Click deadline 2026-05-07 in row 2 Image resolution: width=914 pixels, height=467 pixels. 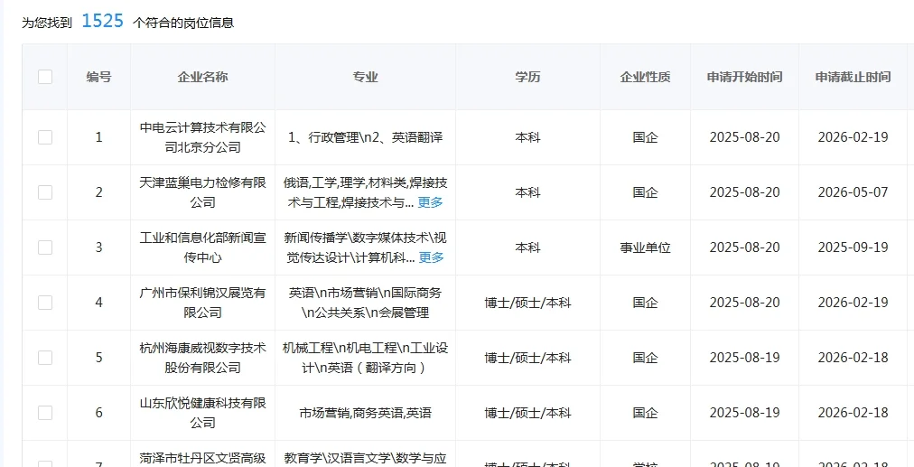coord(853,192)
